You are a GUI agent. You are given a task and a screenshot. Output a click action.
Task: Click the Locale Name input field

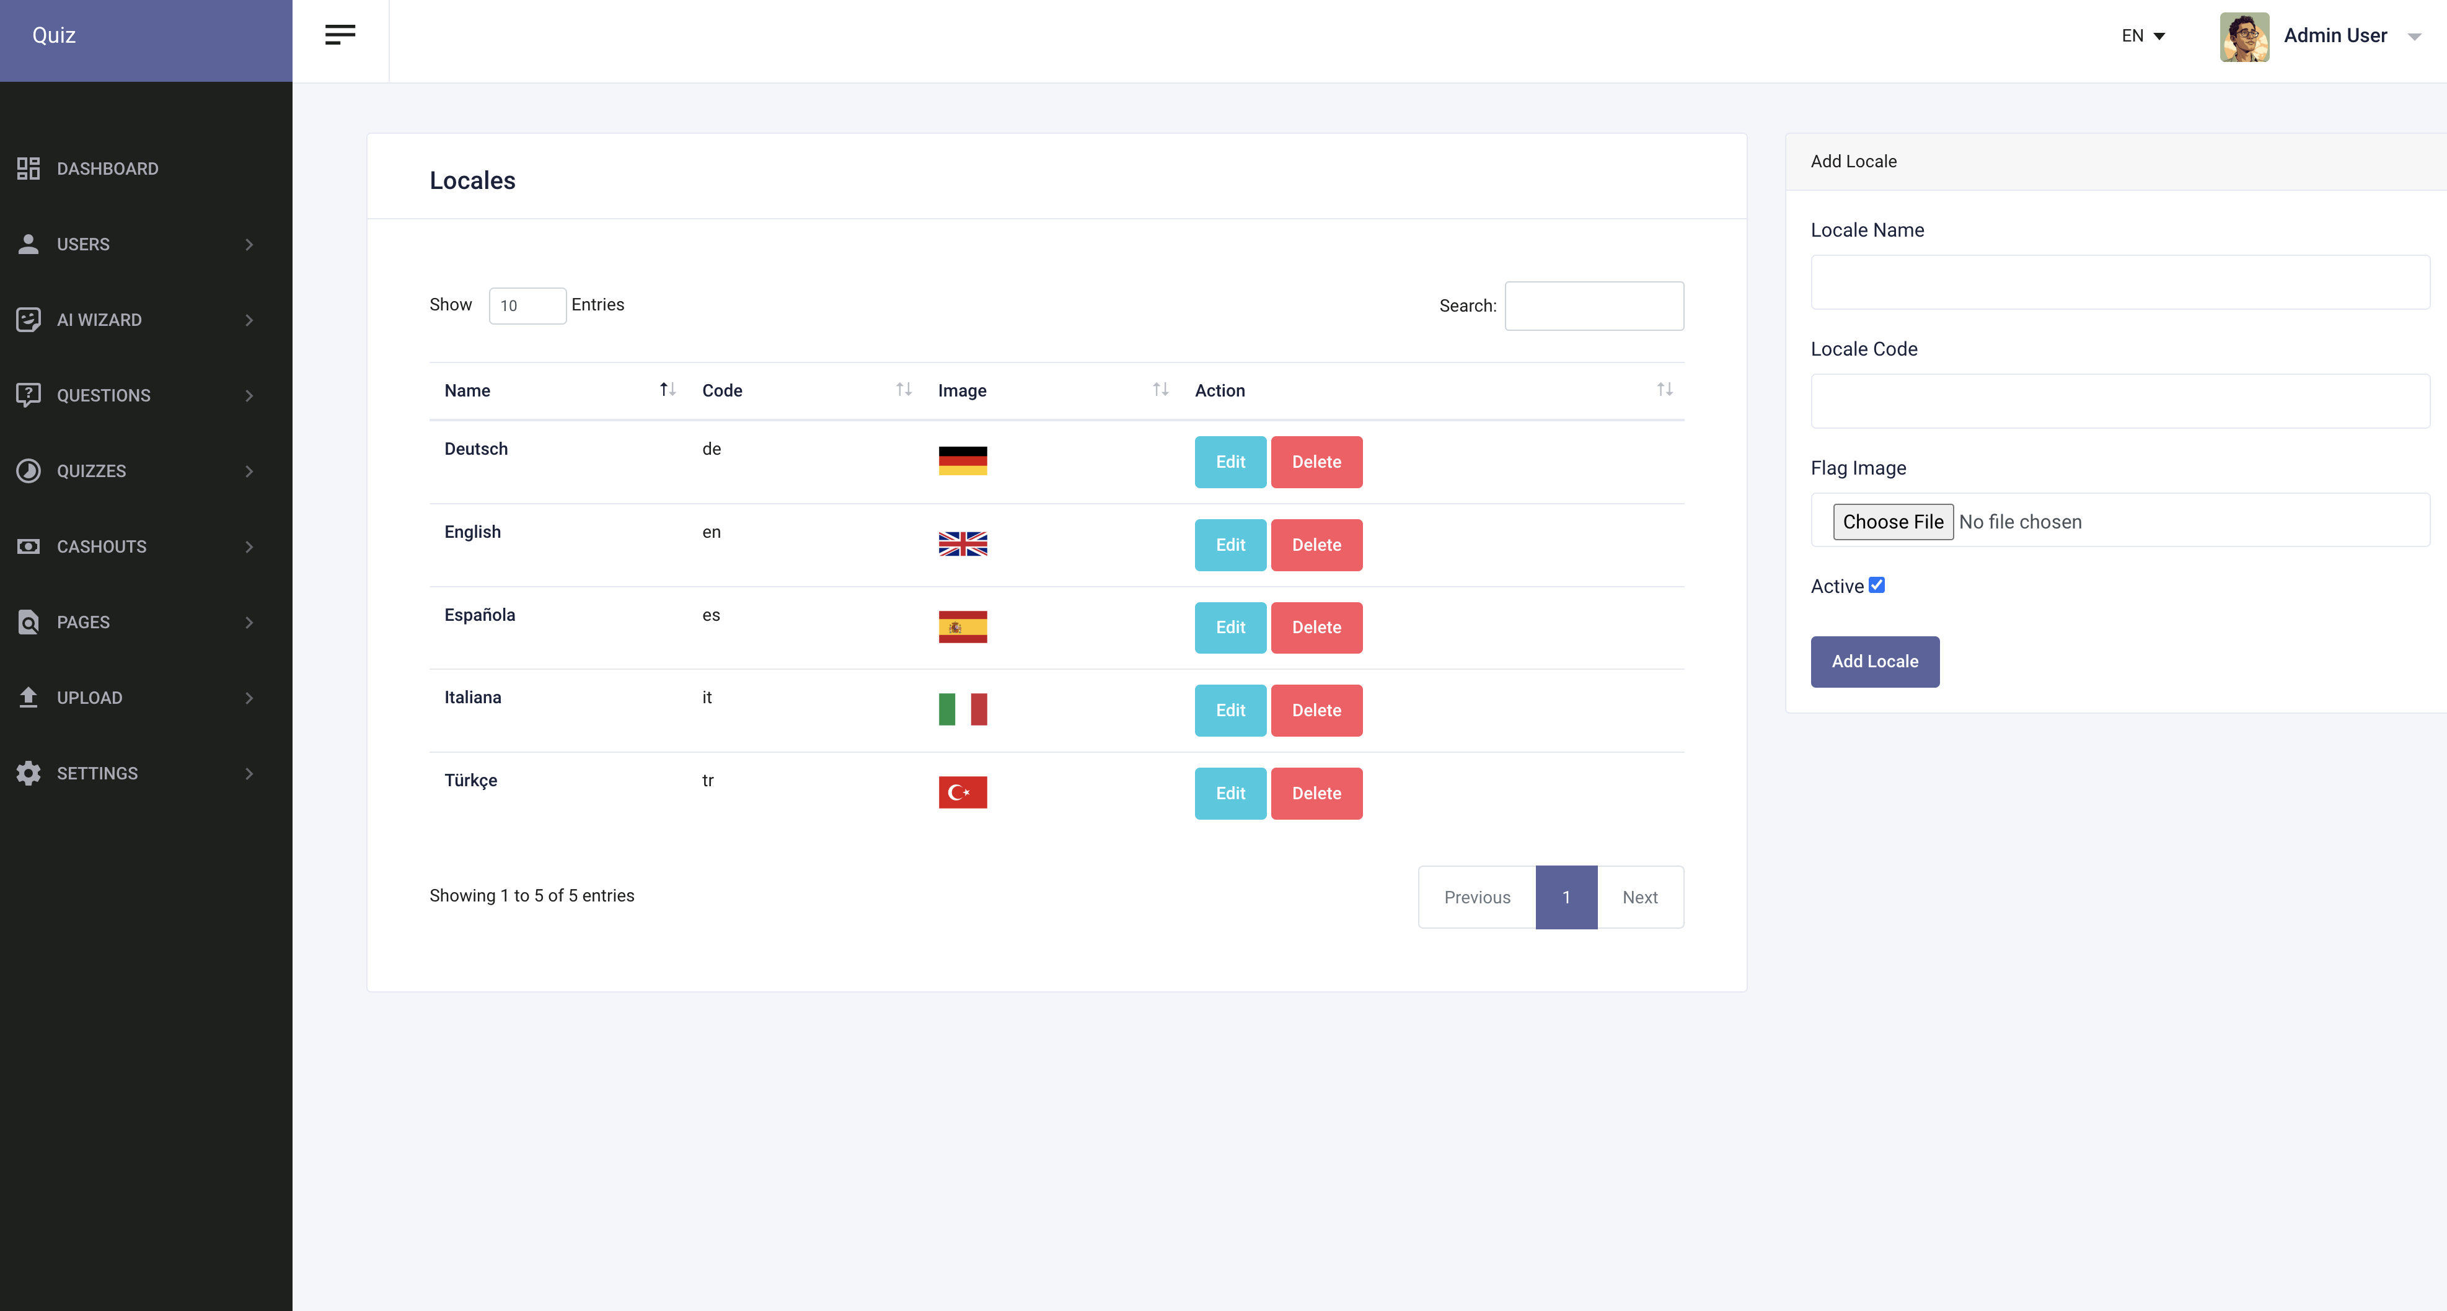[2119, 282]
